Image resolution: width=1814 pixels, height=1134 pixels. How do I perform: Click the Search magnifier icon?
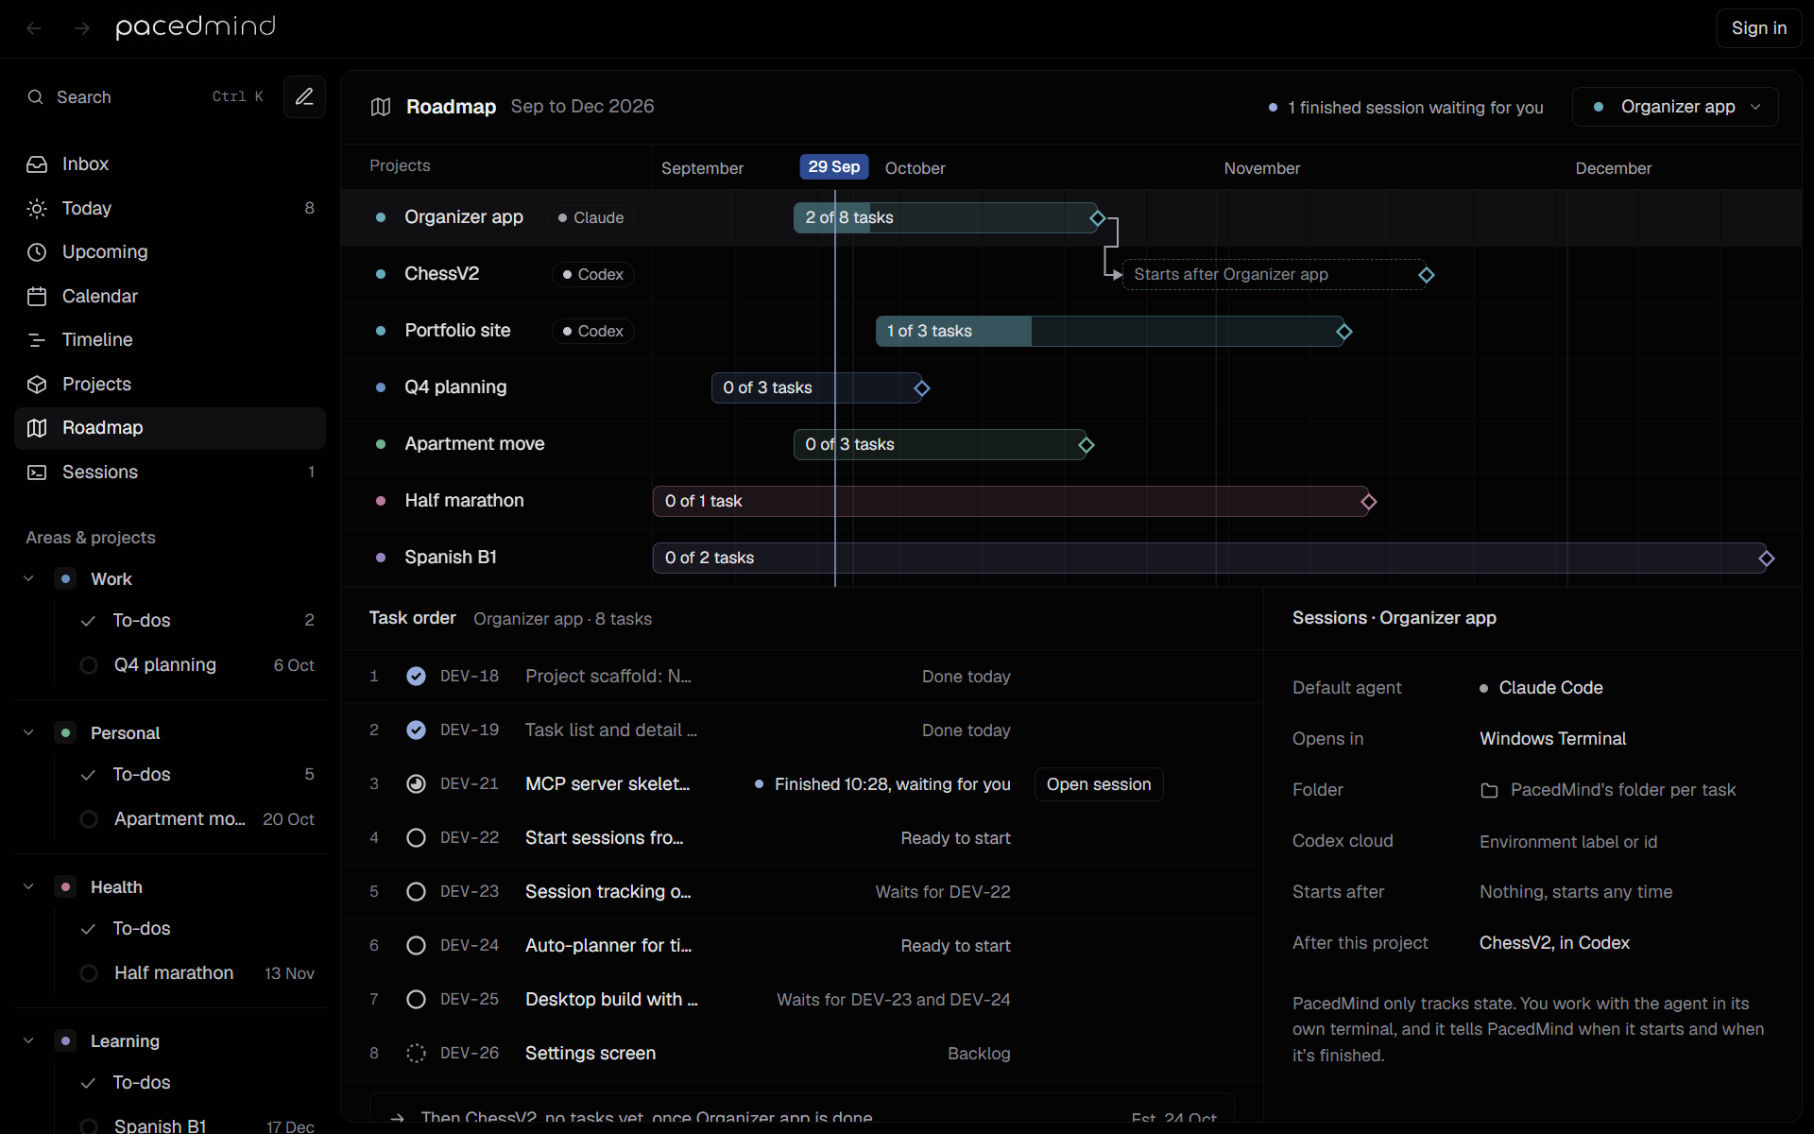click(35, 97)
